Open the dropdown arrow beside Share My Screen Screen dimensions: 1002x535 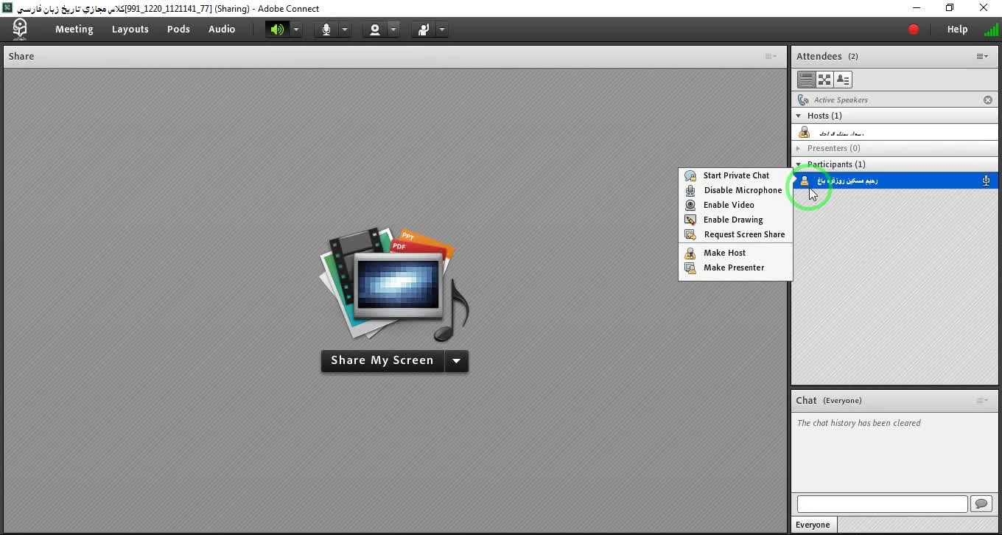(457, 361)
